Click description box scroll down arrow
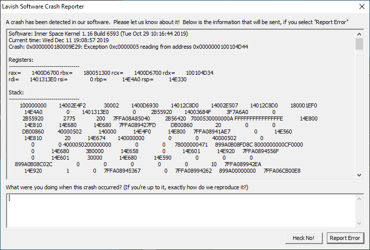Image resolution: width=370 pixels, height=250 pixels. point(359,223)
